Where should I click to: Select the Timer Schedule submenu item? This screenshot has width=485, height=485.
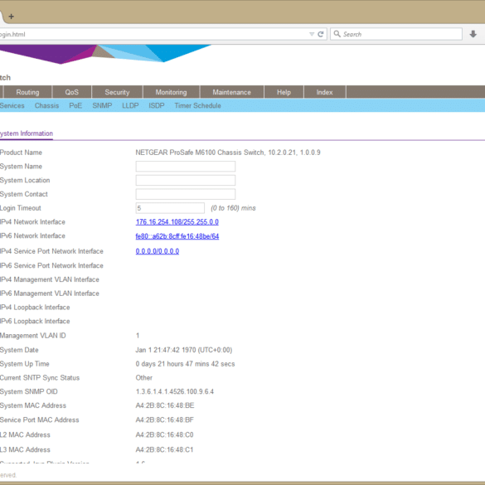(197, 106)
